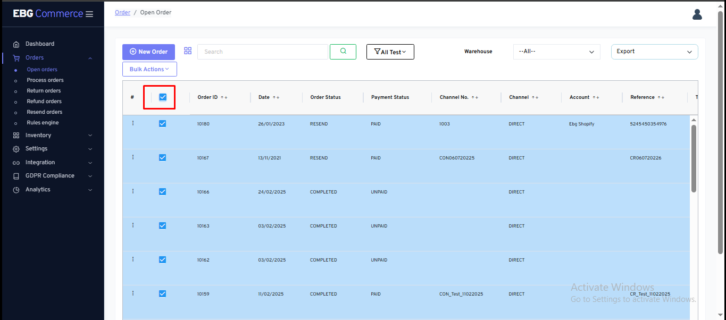Expand the Export dropdown

[654, 52]
